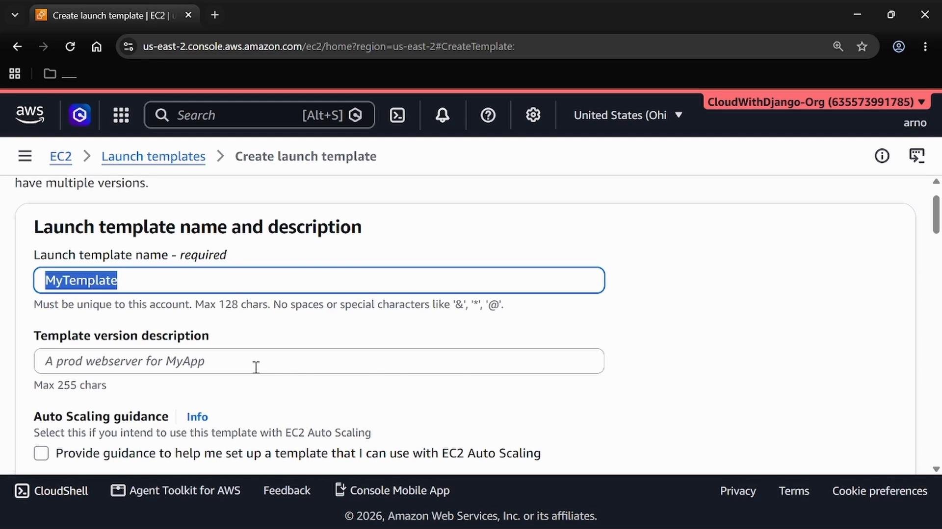Image resolution: width=942 pixels, height=529 pixels.
Task: Click the AWS logo home icon
Action: point(30,115)
